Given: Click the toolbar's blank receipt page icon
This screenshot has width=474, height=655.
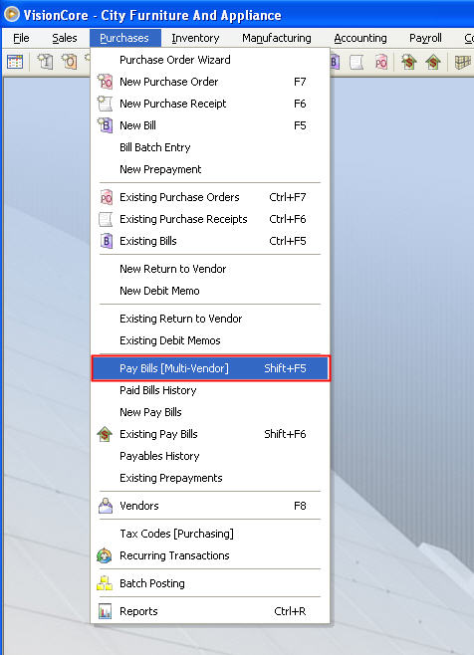Looking at the screenshot, I should point(356,63).
